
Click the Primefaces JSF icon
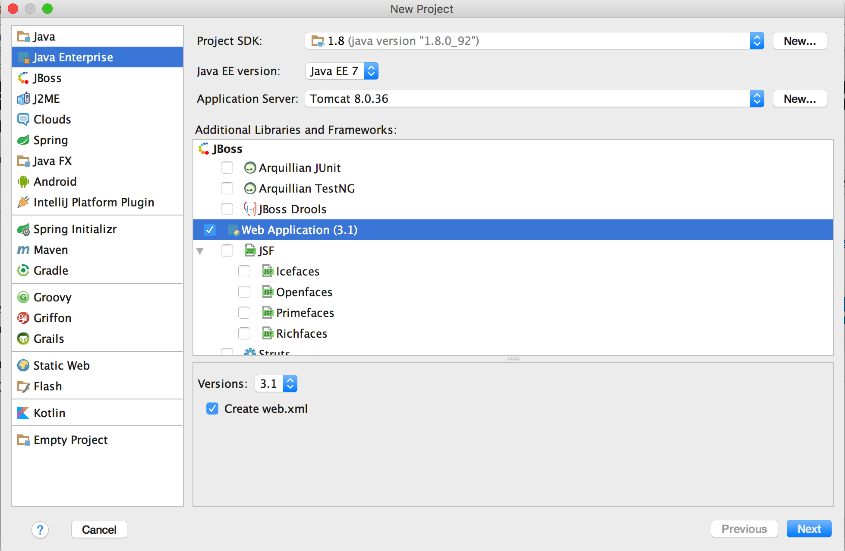point(268,313)
